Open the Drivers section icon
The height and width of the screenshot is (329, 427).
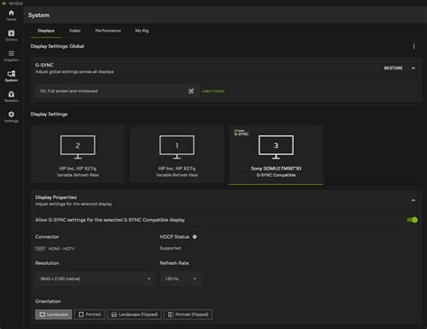pos(11,35)
